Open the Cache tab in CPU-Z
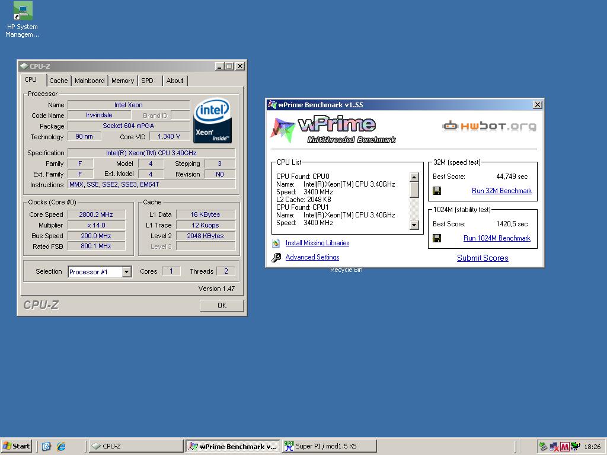The height and width of the screenshot is (455, 607). point(59,81)
